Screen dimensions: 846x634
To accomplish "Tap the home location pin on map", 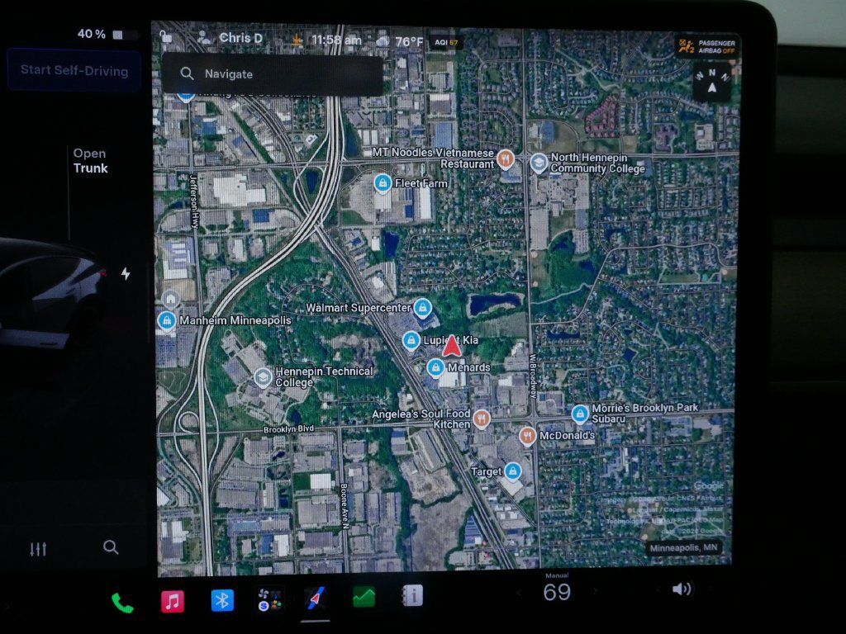I will coord(170,299).
